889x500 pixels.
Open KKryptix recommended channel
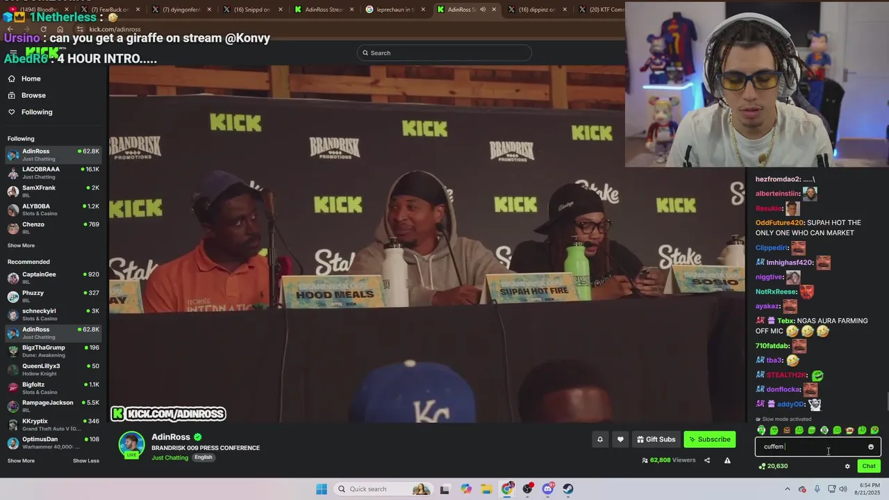point(53,424)
